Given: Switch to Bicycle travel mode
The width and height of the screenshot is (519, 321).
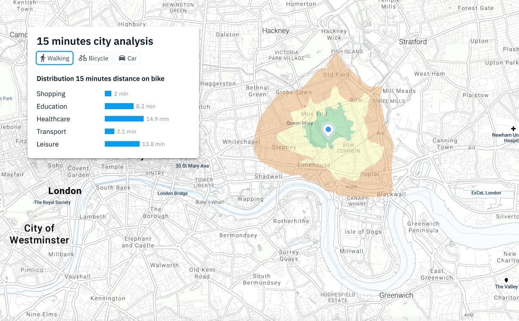Looking at the screenshot, I should [94, 58].
